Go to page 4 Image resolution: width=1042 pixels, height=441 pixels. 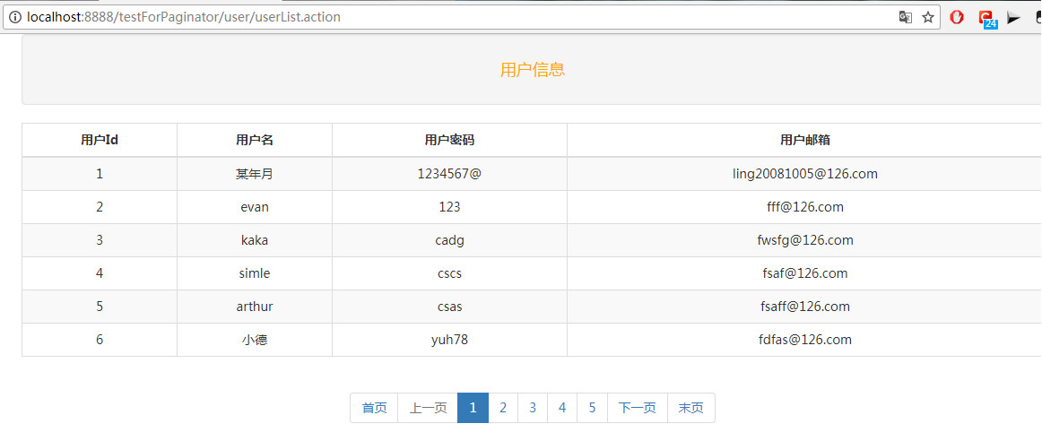click(x=563, y=408)
